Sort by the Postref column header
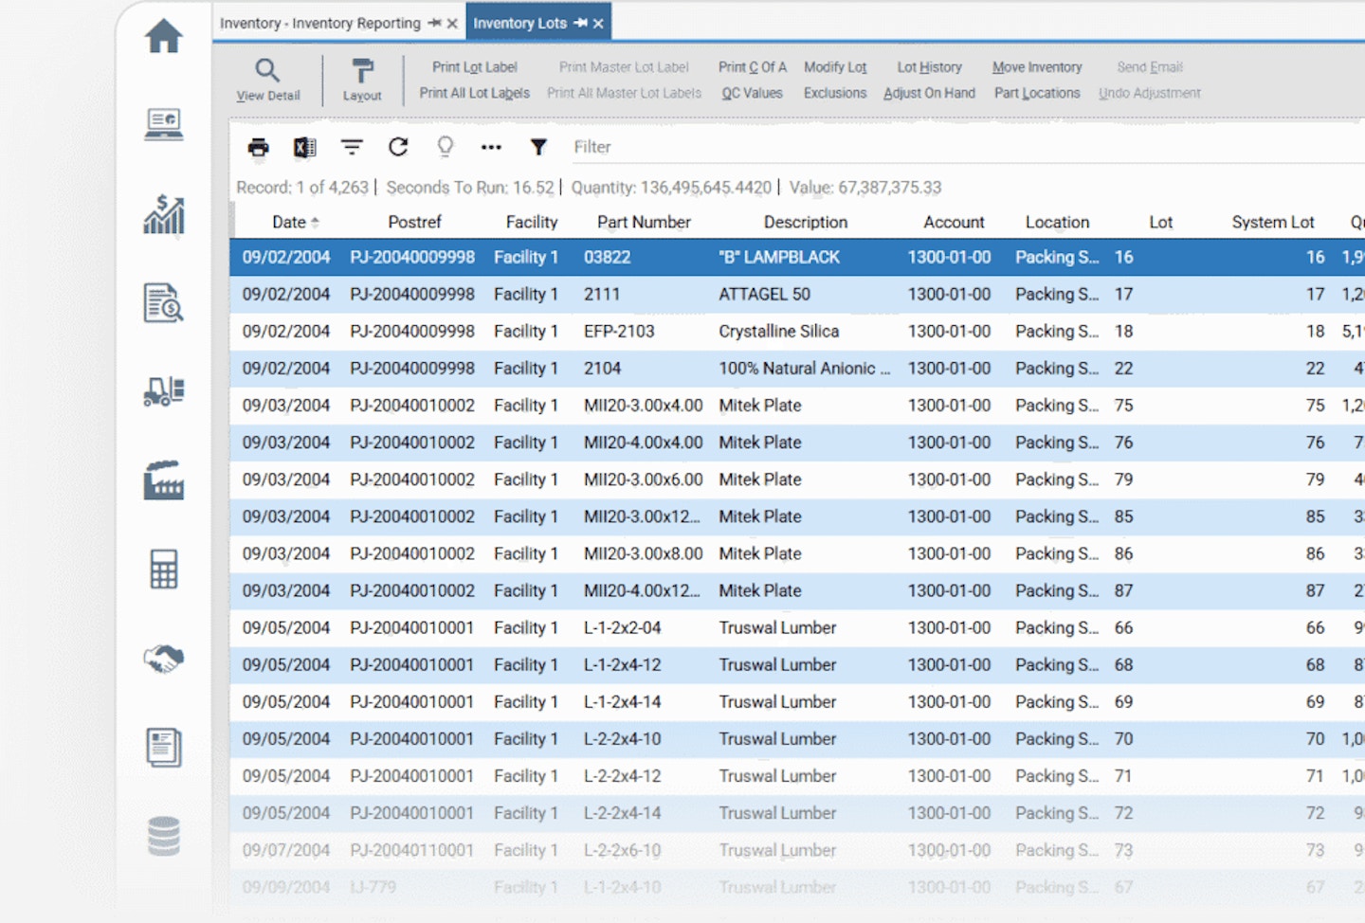Image resolution: width=1365 pixels, height=923 pixels. (x=414, y=222)
